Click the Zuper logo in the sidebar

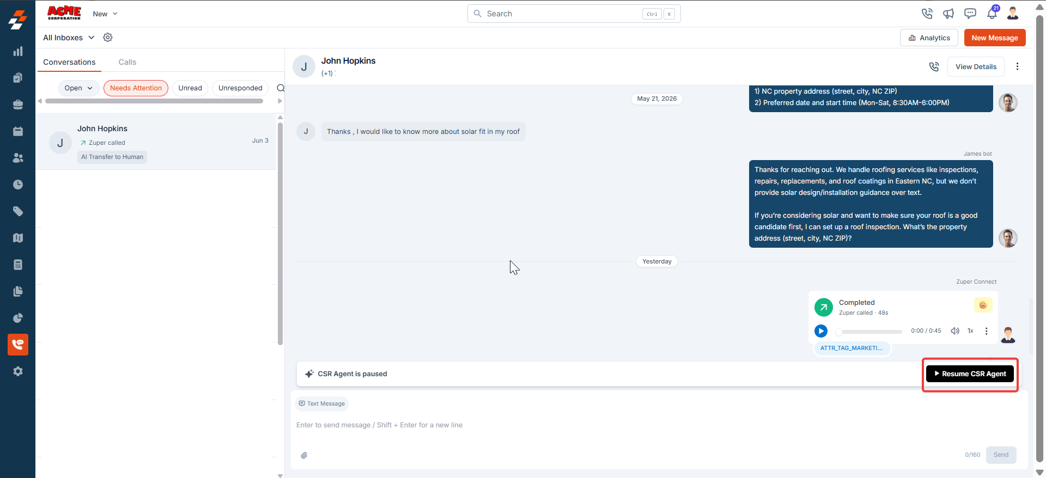(x=17, y=20)
